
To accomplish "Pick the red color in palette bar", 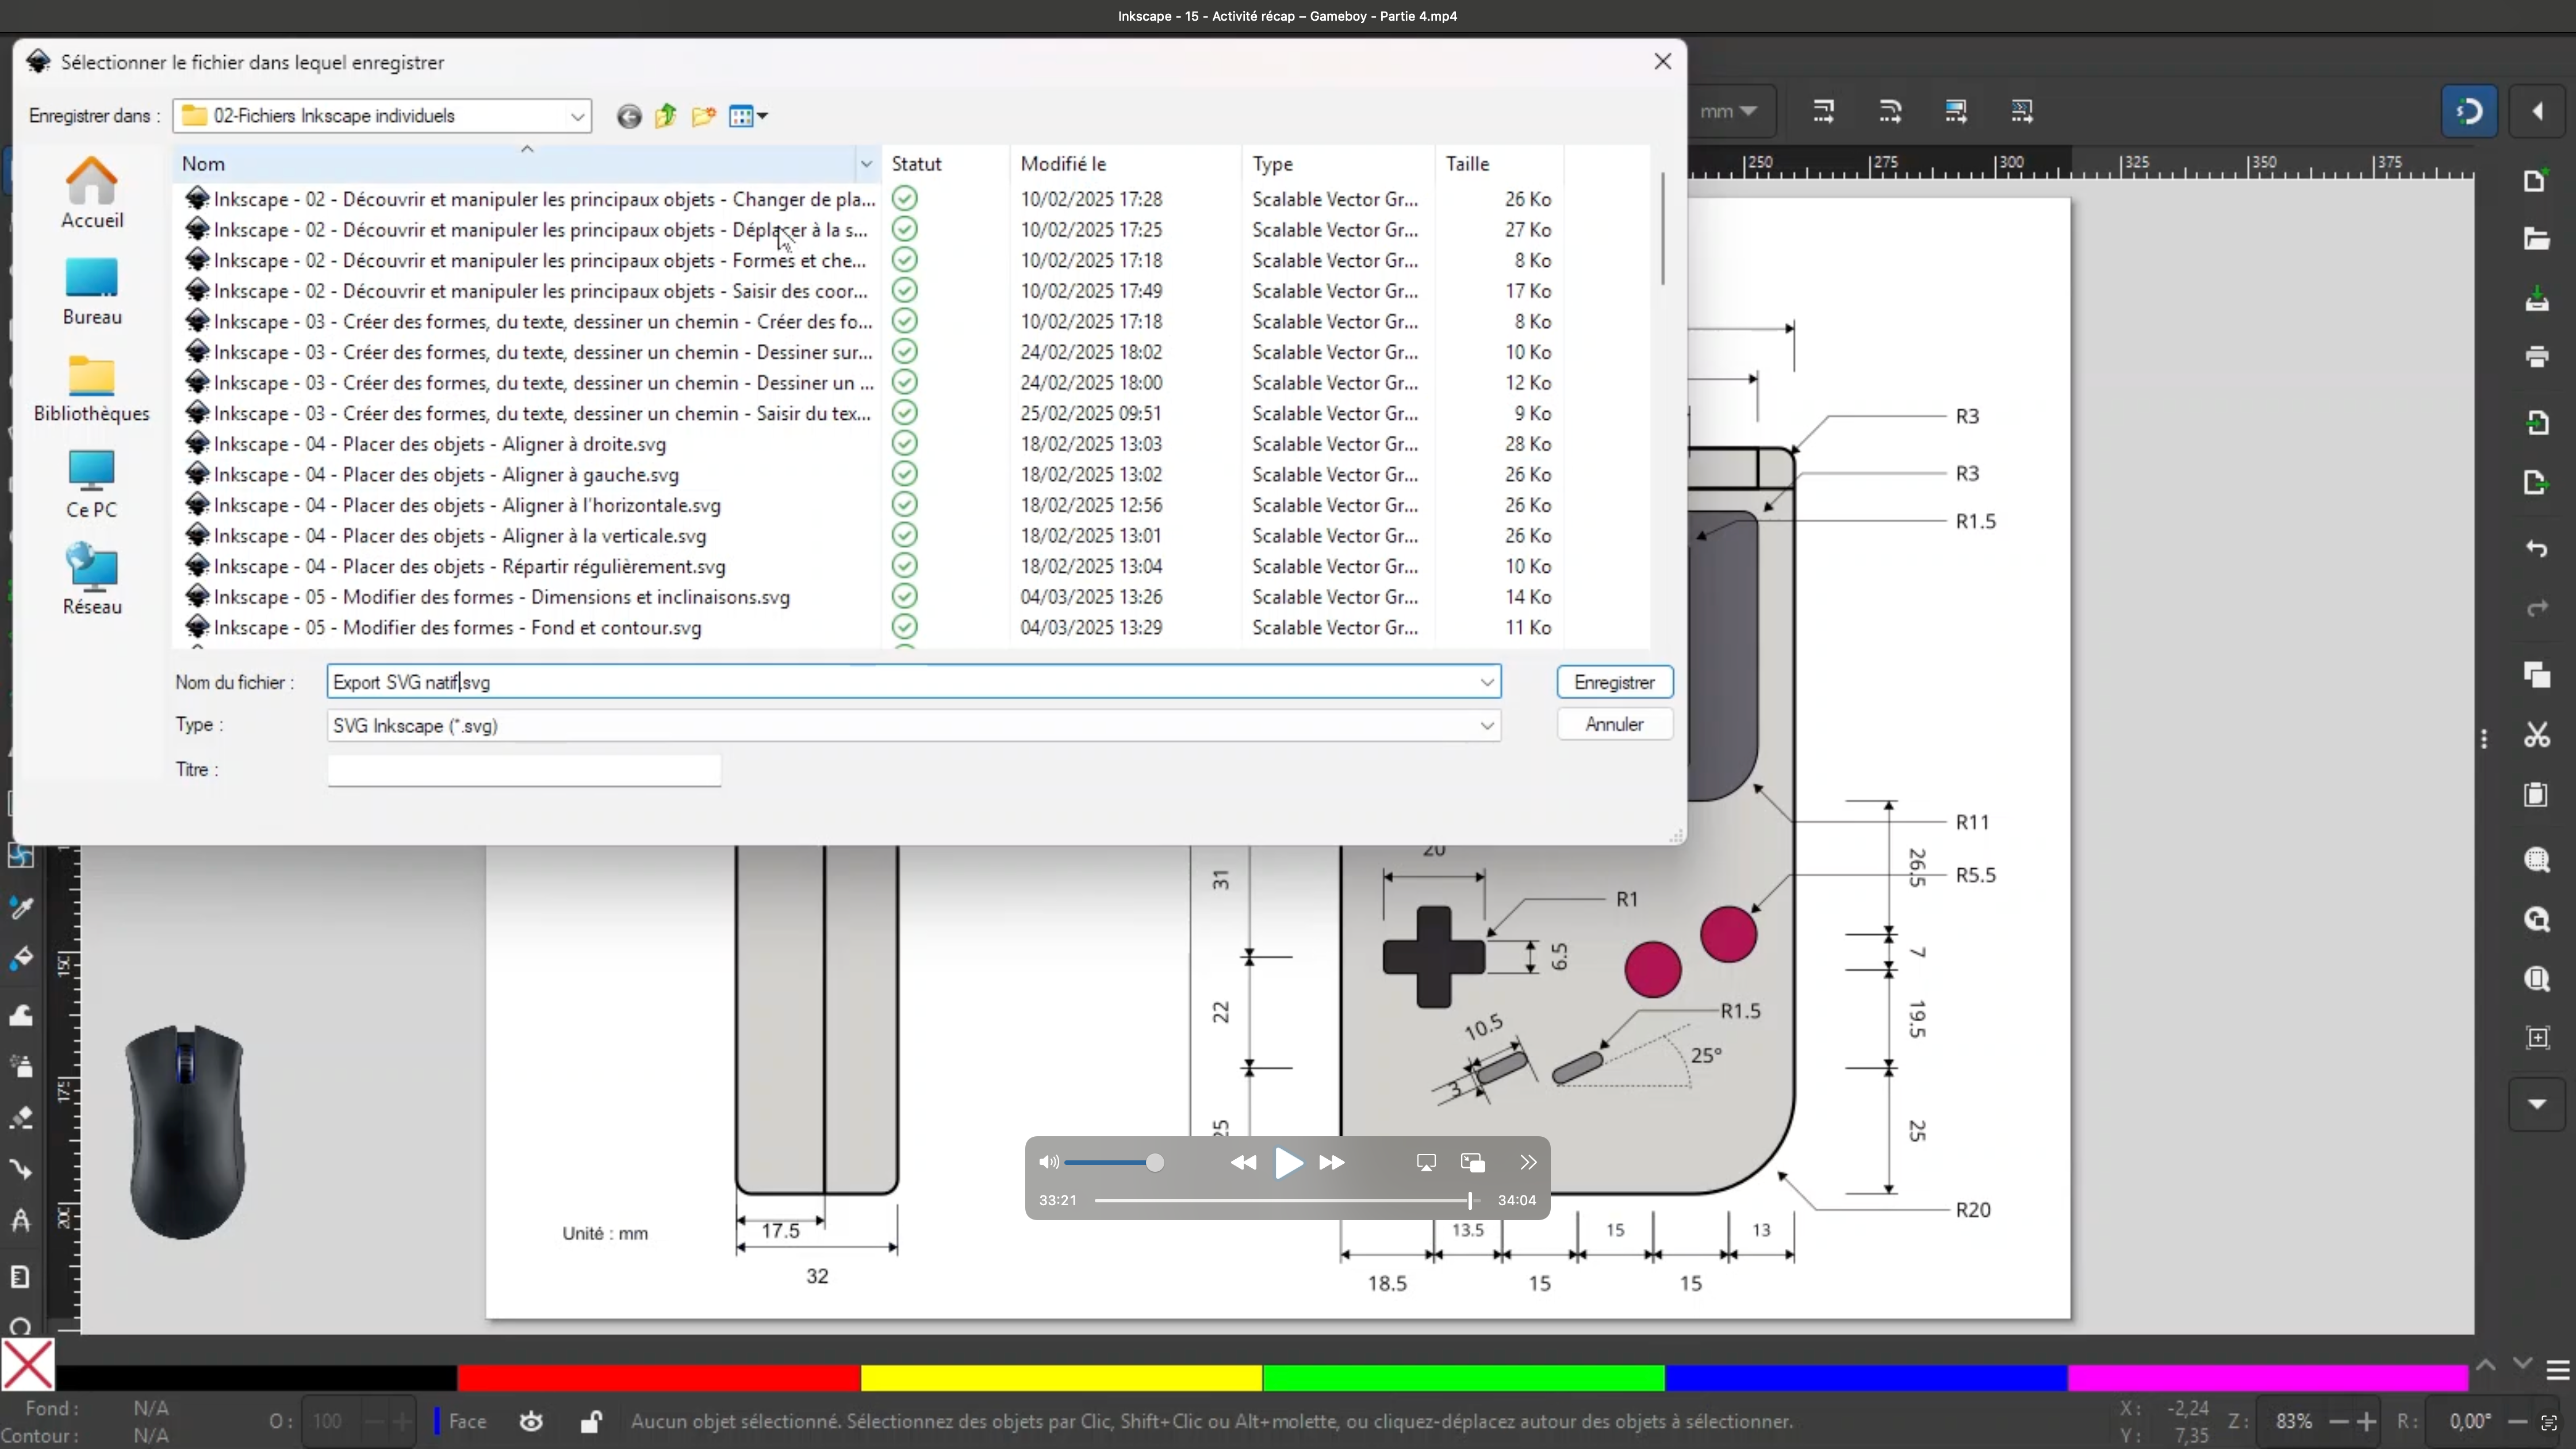I will (x=658, y=1378).
